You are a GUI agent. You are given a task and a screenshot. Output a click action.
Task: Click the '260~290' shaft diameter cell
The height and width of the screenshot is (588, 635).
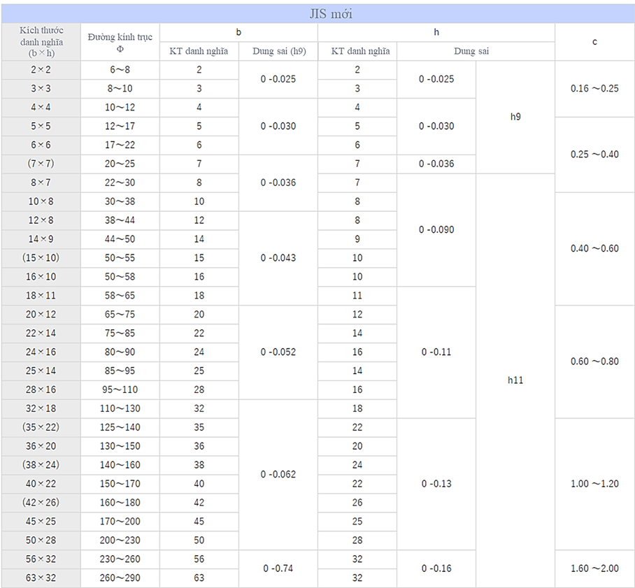point(120,578)
